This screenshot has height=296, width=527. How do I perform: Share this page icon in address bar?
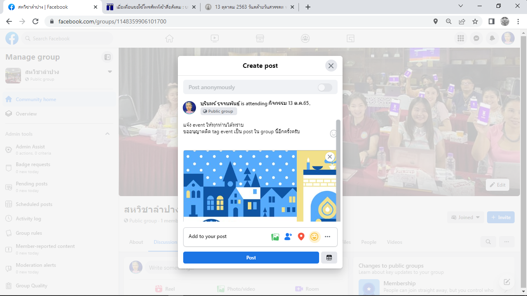[462, 21]
